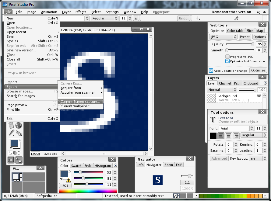Close the Web tools panel
The height and width of the screenshot is (201, 271).
click(262, 24)
